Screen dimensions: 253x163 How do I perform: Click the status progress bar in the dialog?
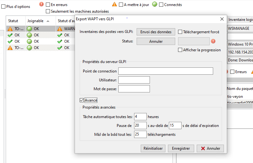(x=194, y=41)
